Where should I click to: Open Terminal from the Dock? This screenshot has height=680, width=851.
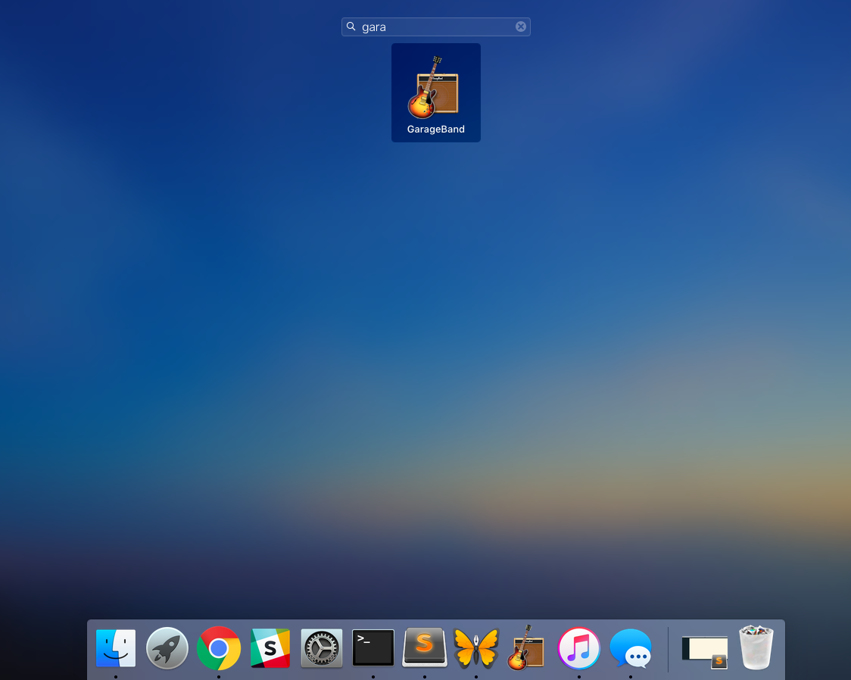(373, 647)
